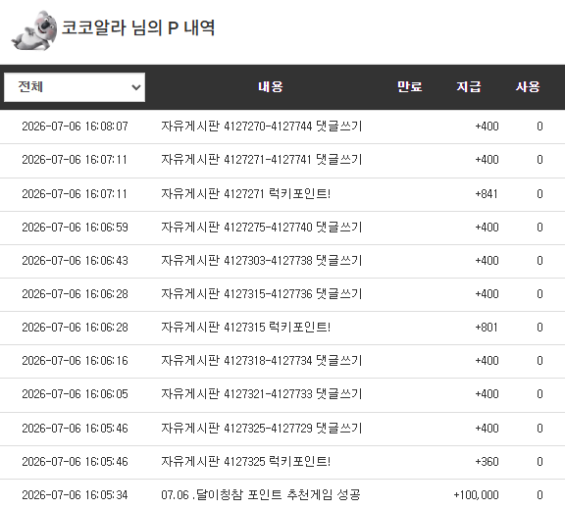Click the +100,000 points value

click(x=476, y=495)
